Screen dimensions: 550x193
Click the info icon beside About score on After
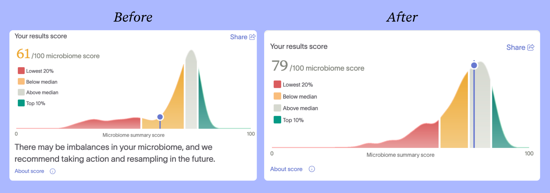point(312,169)
